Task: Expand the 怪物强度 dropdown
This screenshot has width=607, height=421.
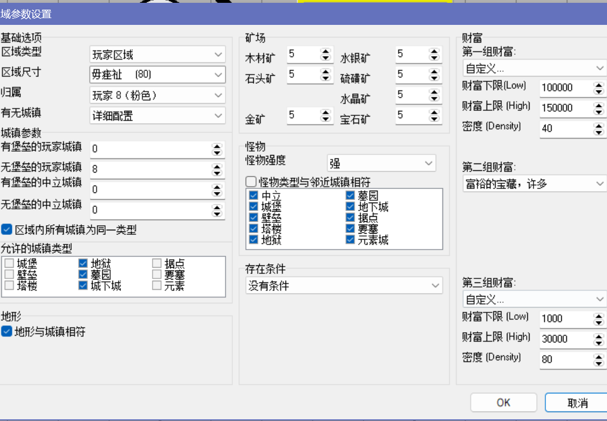Action: [x=381, y=164]
